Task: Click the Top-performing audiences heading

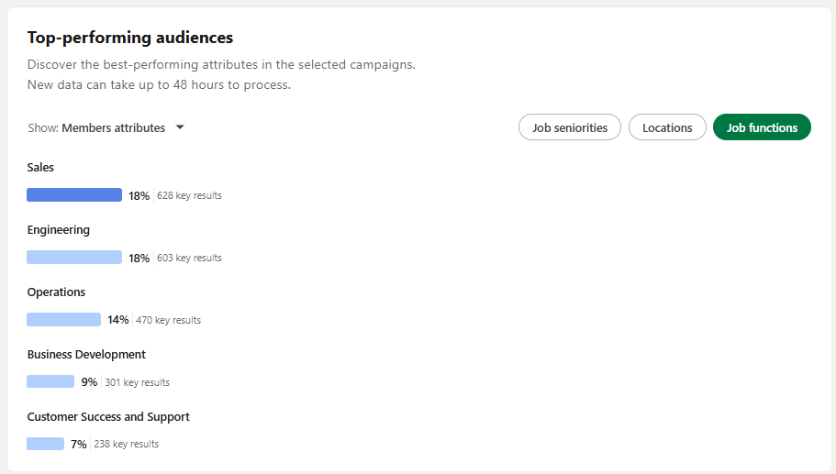Action: pos(130,38)
